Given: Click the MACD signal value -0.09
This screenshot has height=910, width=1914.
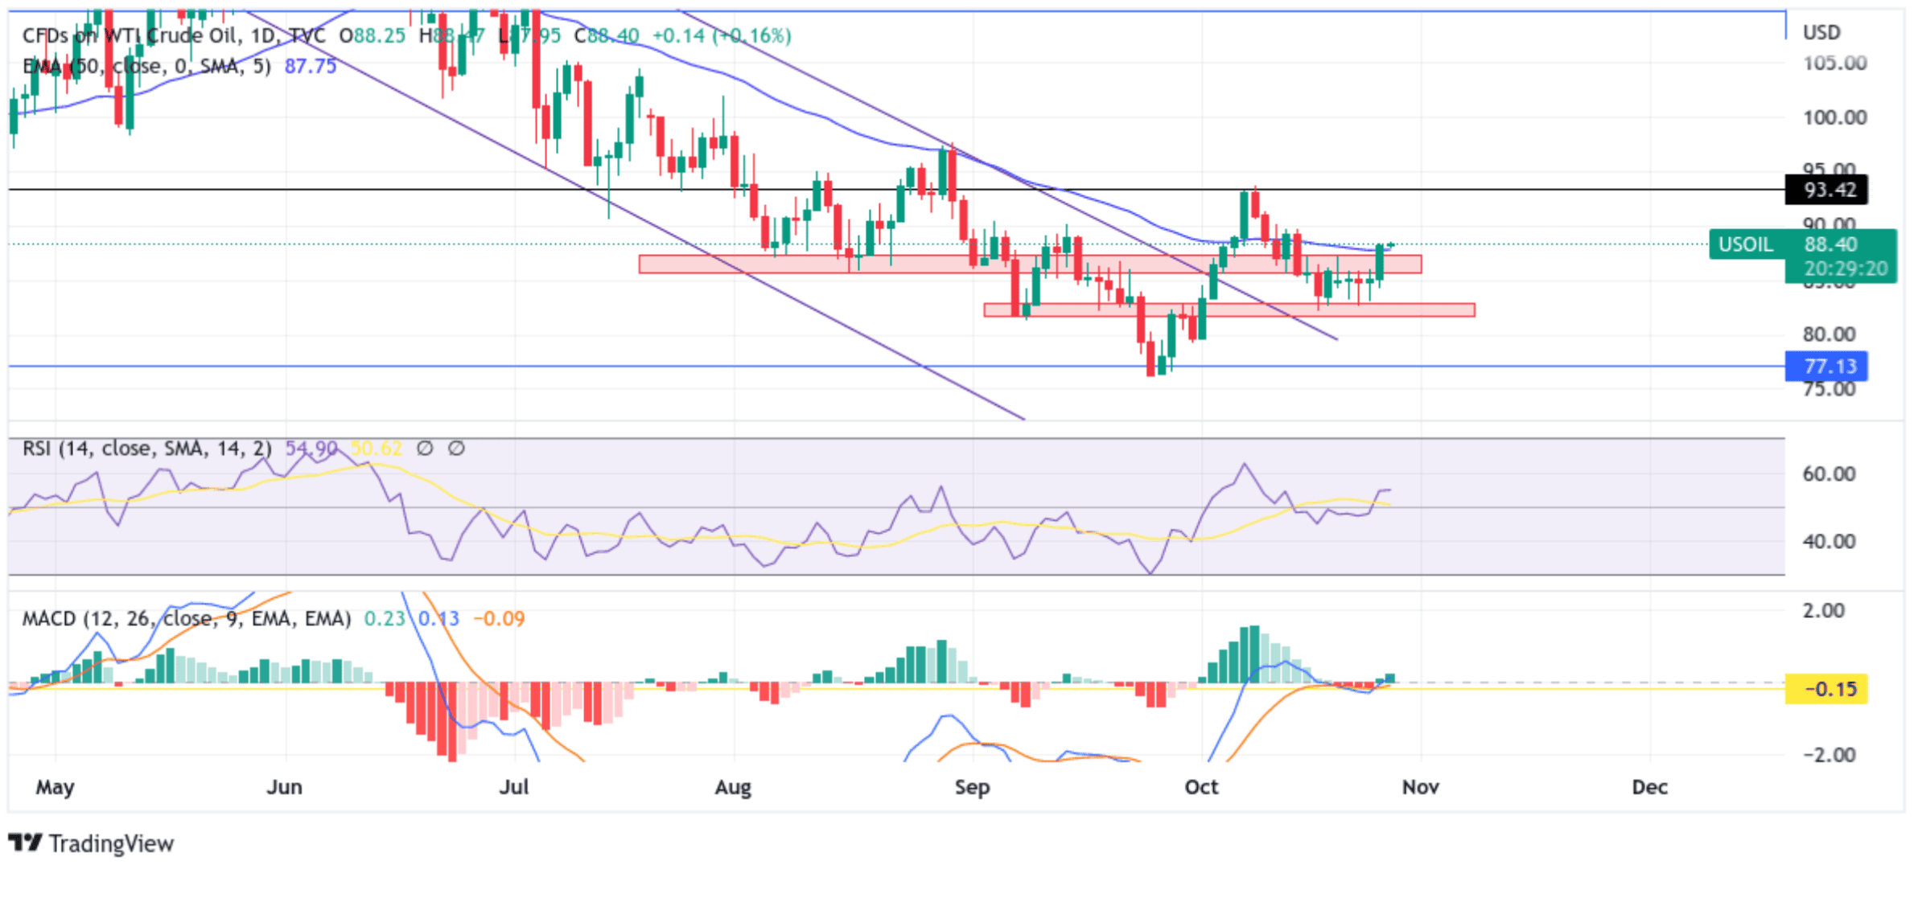Looking at the screenshot, I should [500, 618].
